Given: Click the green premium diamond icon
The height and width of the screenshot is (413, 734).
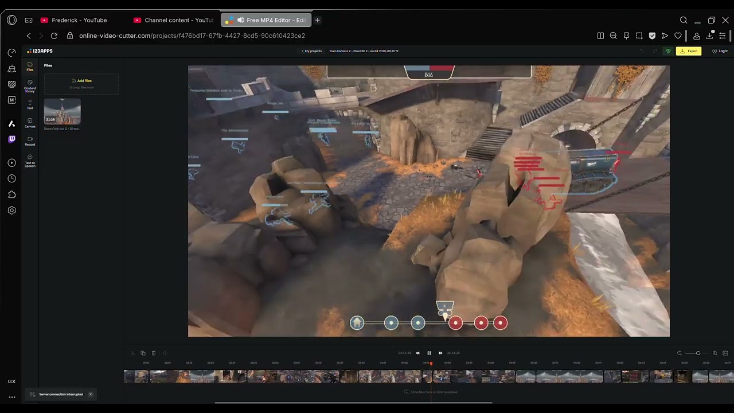Looking at the screenshot, I should [668, 51].
